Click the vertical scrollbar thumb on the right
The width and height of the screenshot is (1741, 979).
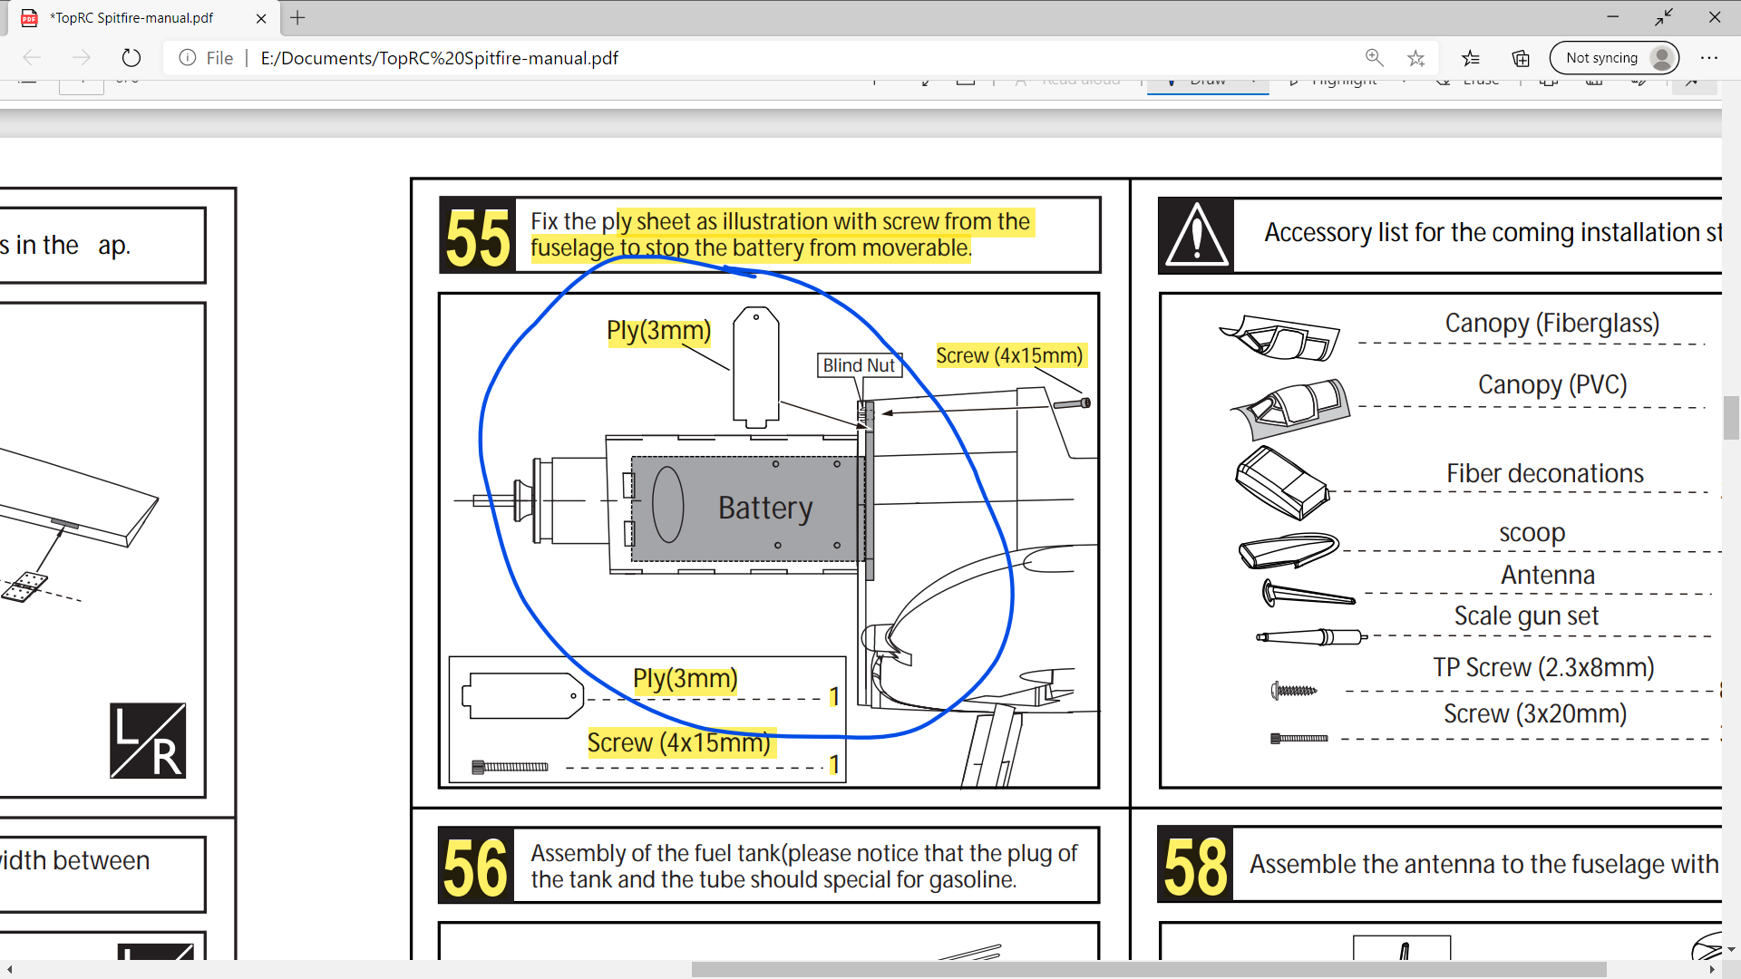point(1731,417)
